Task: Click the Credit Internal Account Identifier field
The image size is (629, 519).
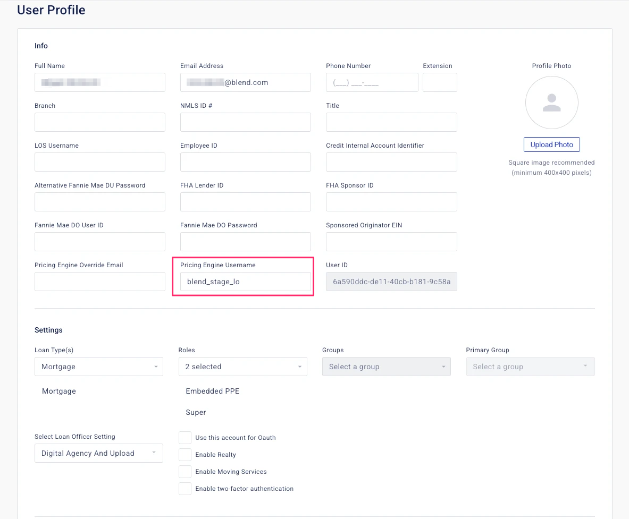Action: (x=391, y=162)
